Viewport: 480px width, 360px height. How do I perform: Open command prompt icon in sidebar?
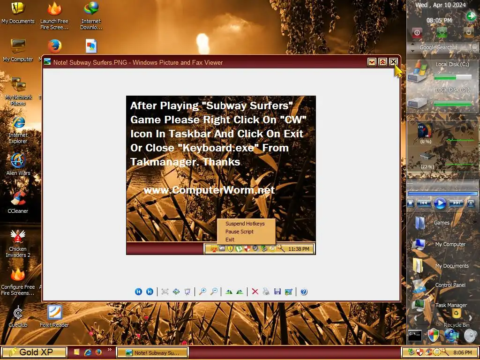click(415, 335)
